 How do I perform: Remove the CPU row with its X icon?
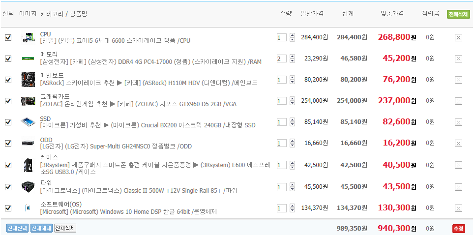coord(458,37)
